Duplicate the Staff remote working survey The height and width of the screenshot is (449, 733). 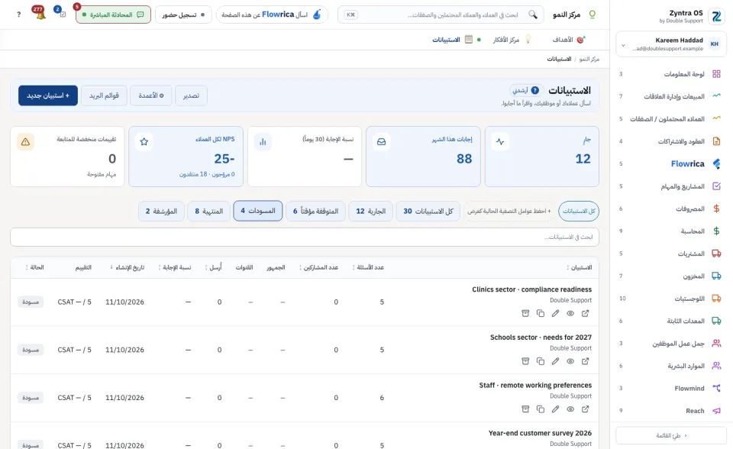(541, 409)
